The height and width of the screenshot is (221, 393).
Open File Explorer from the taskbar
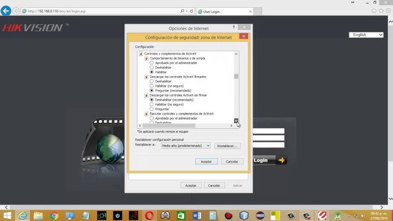[x=38, y=215]
